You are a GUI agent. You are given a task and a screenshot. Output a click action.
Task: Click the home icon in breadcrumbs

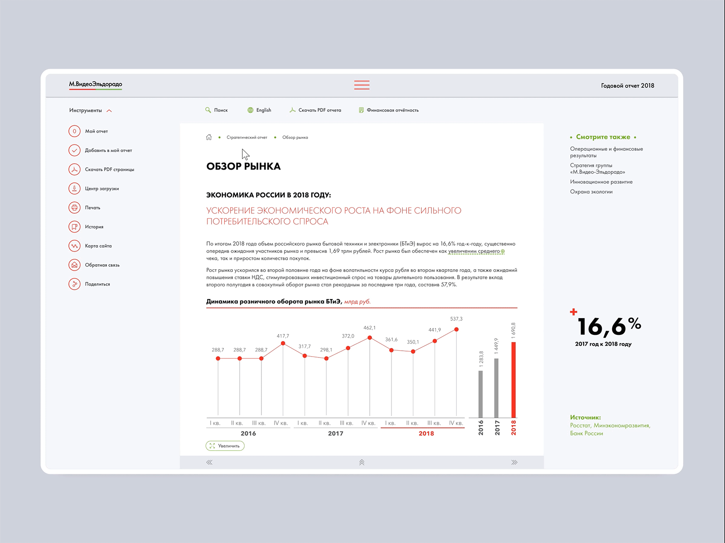[x=209, y=137]
